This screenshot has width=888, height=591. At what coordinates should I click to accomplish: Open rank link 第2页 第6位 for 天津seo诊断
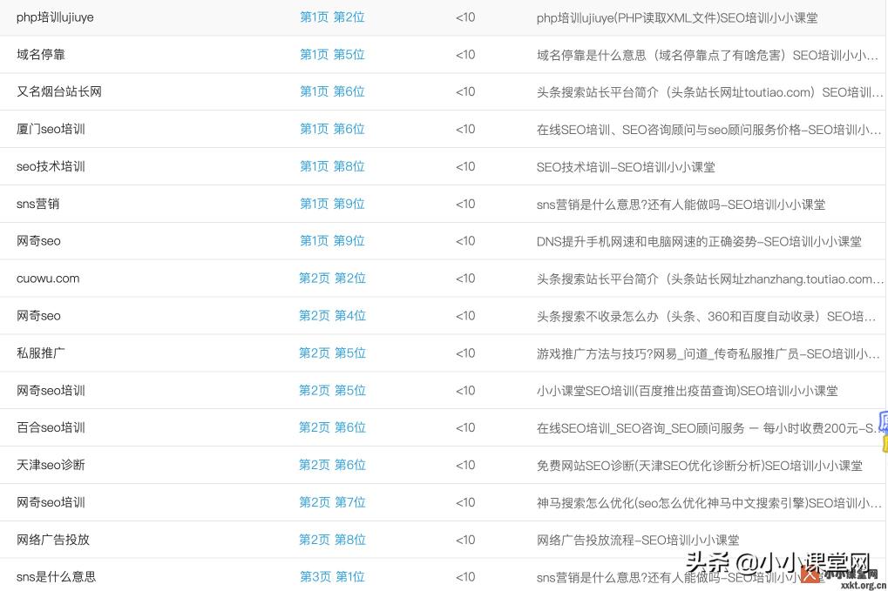[x=332, y=465]
